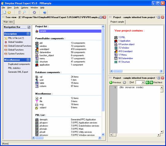Click the green Find Next right arrow
The width and height of the screenshot is (166, 146).
tap(151, 82)
